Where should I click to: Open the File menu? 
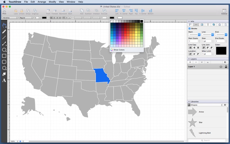coord(26,2)
